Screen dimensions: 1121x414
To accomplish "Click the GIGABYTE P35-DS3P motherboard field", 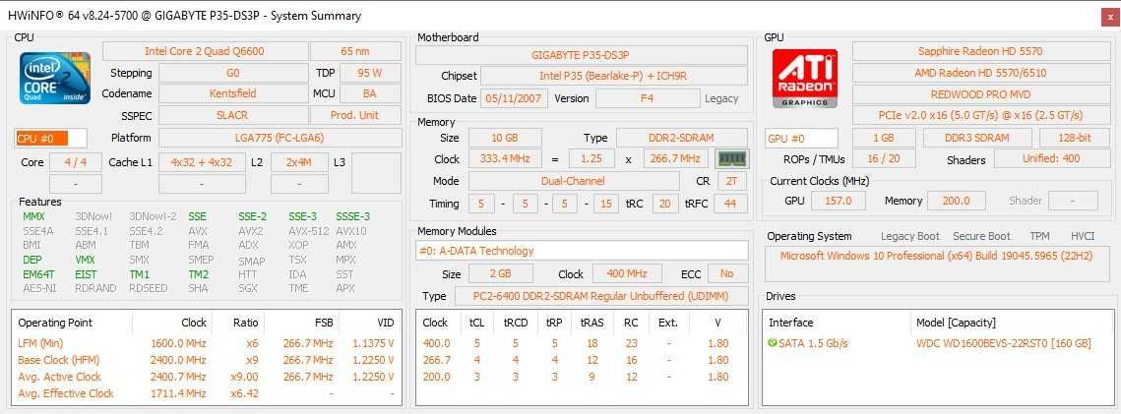I will coord(582,55).
